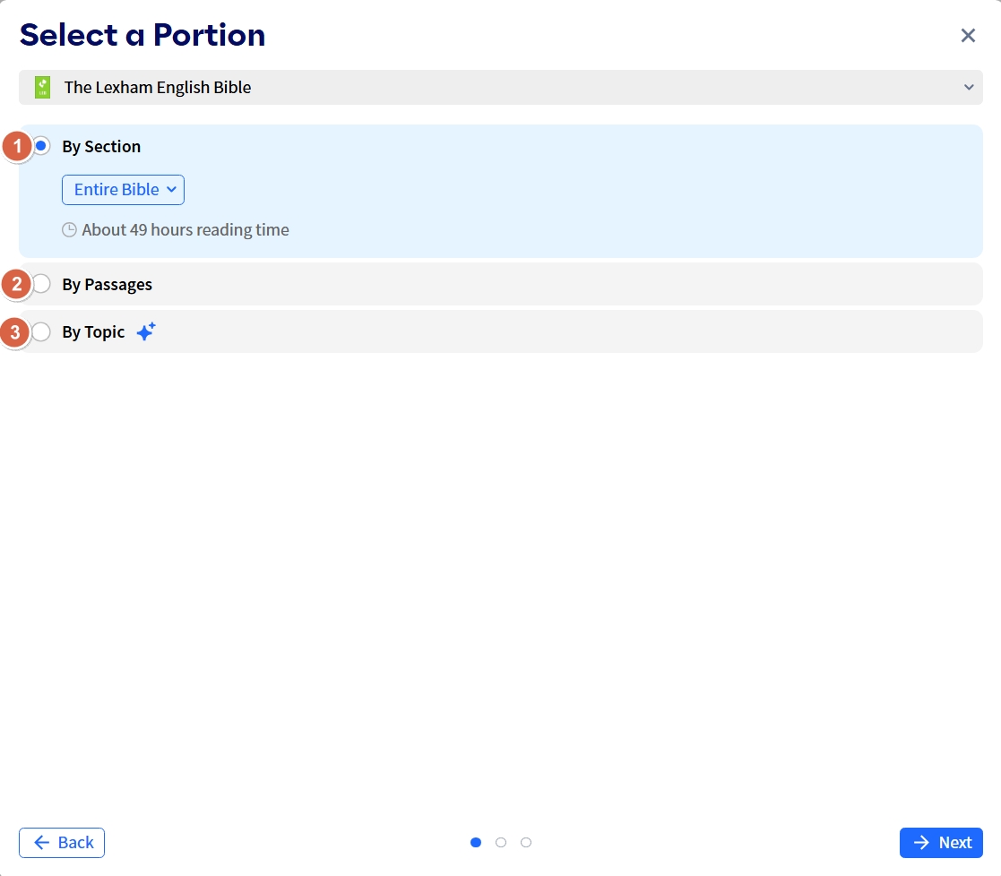Close the Select a Portion dialog
The width and height of the screenshot is (1001, 876).
click(968, 36)
